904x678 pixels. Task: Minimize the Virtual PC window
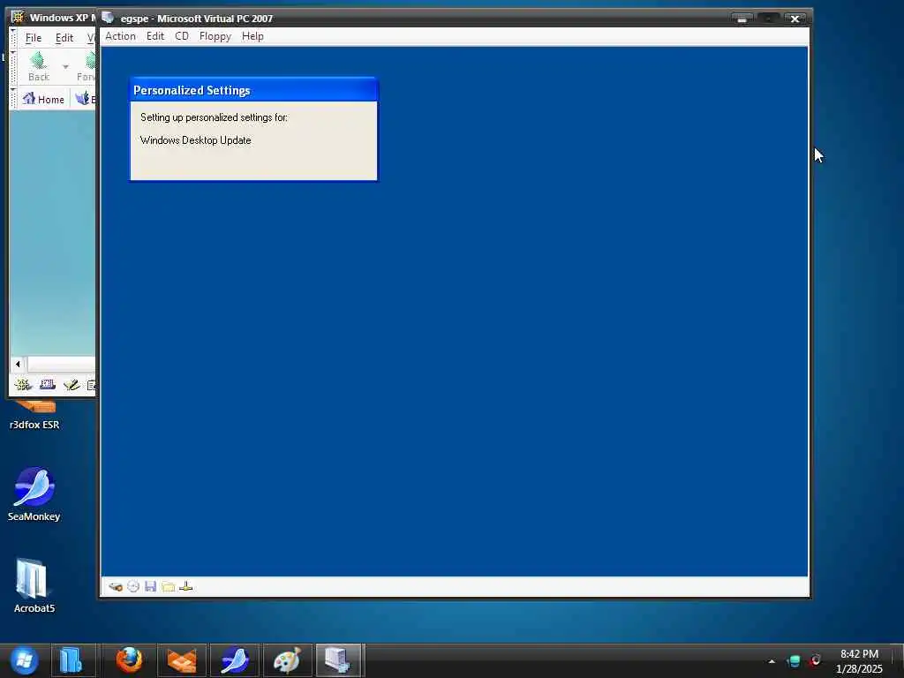(x=742, y=19)
